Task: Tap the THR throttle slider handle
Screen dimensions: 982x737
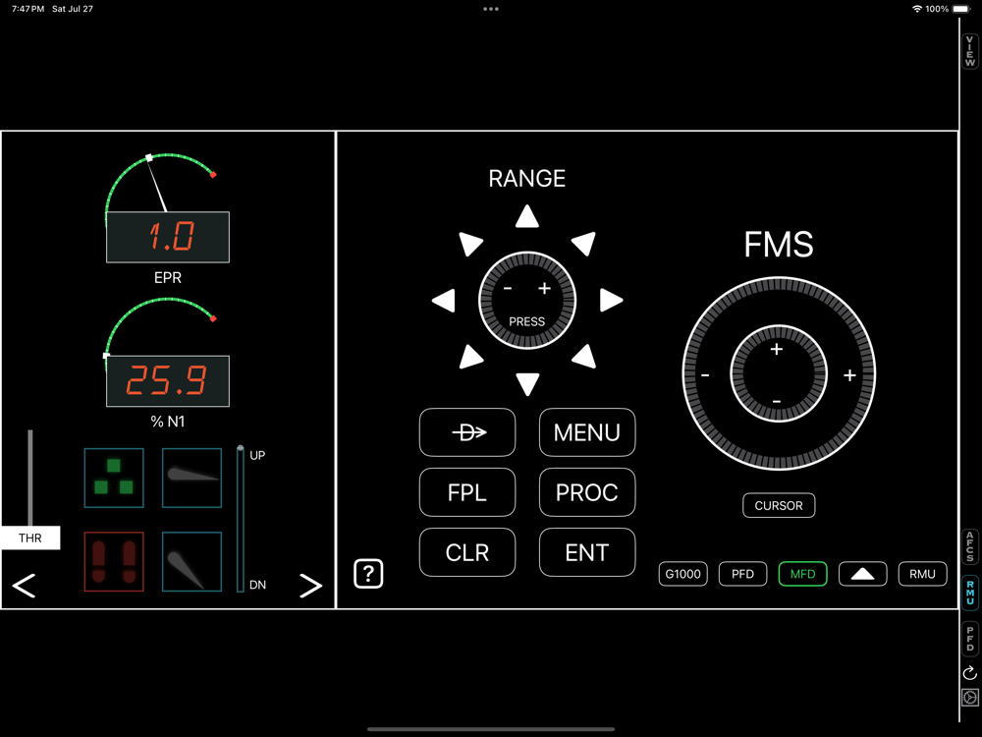Action: (x=30, y=538)
